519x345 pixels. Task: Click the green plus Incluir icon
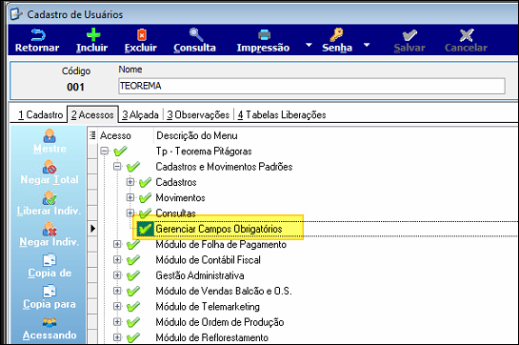click(x=93, y=35)
